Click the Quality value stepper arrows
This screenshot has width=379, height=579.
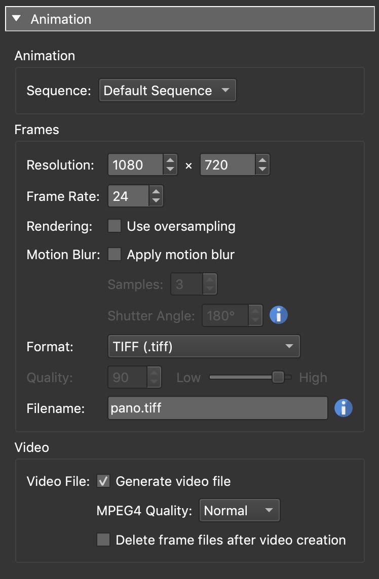[154, 377]
